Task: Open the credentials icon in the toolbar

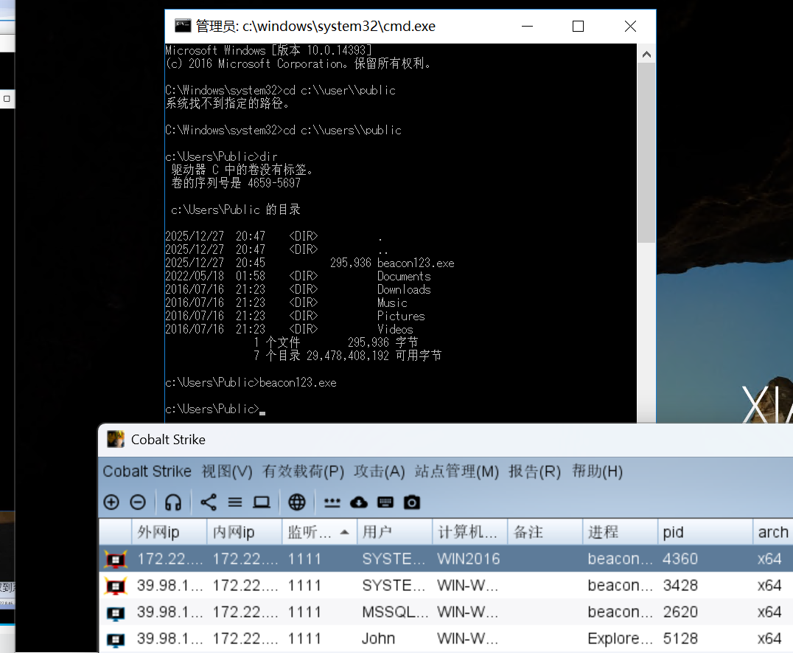Action: click(x=332, y=502)
